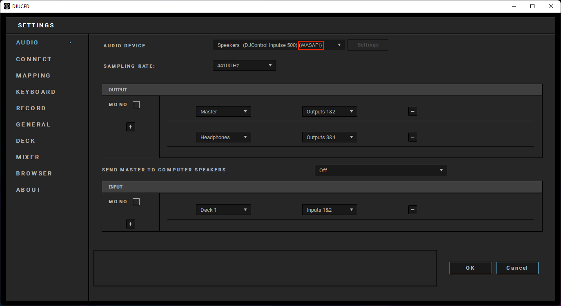Remove the Deck 1 input row
Screen dimensions: 561x306
(x=412, y=210)
